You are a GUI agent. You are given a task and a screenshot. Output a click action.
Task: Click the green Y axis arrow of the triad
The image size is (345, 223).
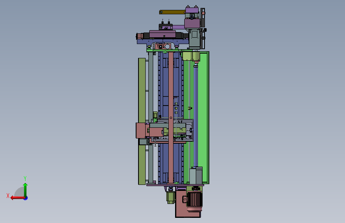[x=25, y=190]
